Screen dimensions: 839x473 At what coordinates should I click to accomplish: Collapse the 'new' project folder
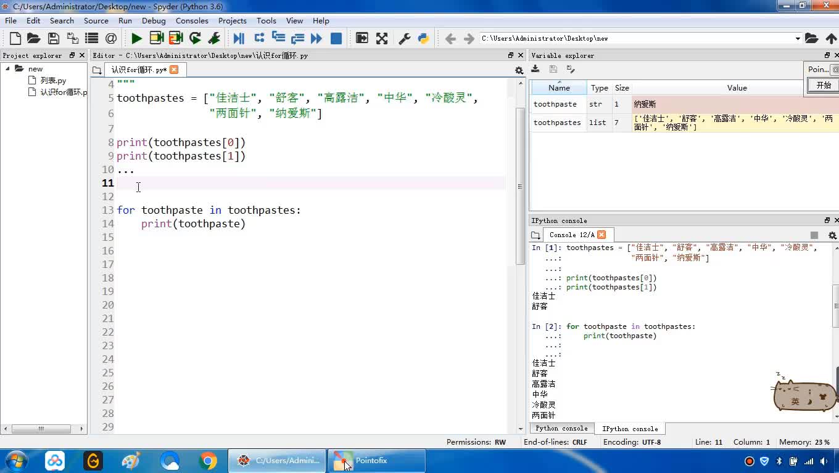(8, 69)
